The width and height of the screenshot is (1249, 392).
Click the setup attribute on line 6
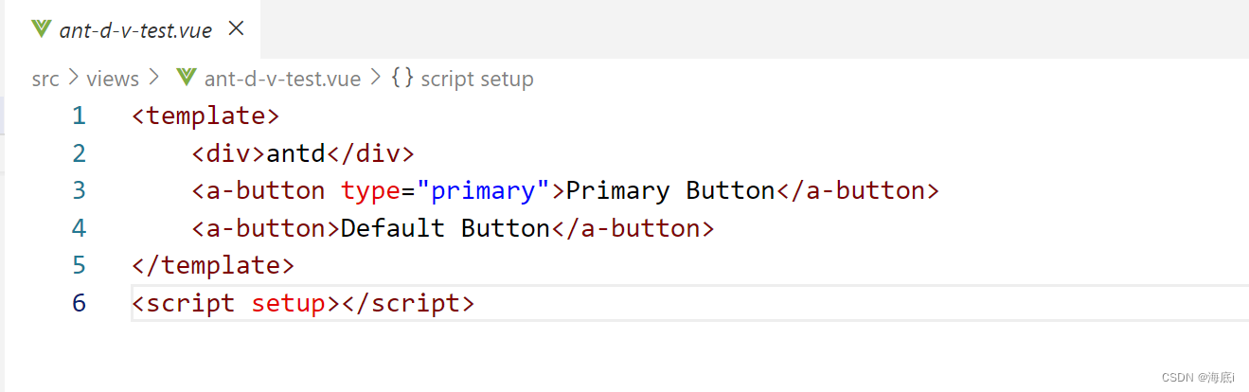pyautogui.click(x=288, y=303)
